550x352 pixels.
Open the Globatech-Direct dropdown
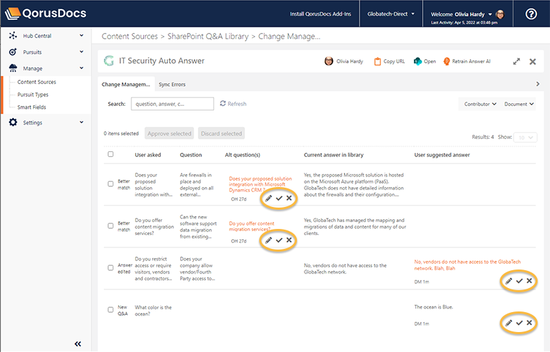tap(390, 14)
